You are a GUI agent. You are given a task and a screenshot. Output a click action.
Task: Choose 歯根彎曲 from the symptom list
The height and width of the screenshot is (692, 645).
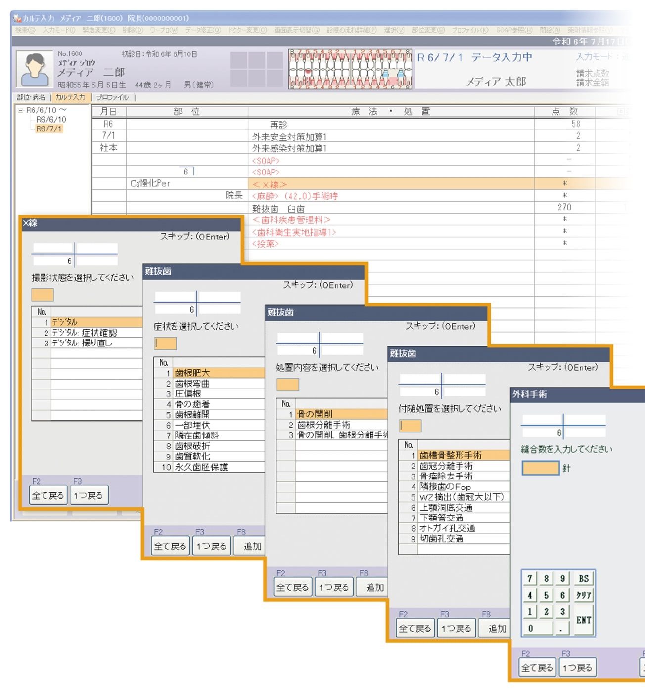point(192,384)
